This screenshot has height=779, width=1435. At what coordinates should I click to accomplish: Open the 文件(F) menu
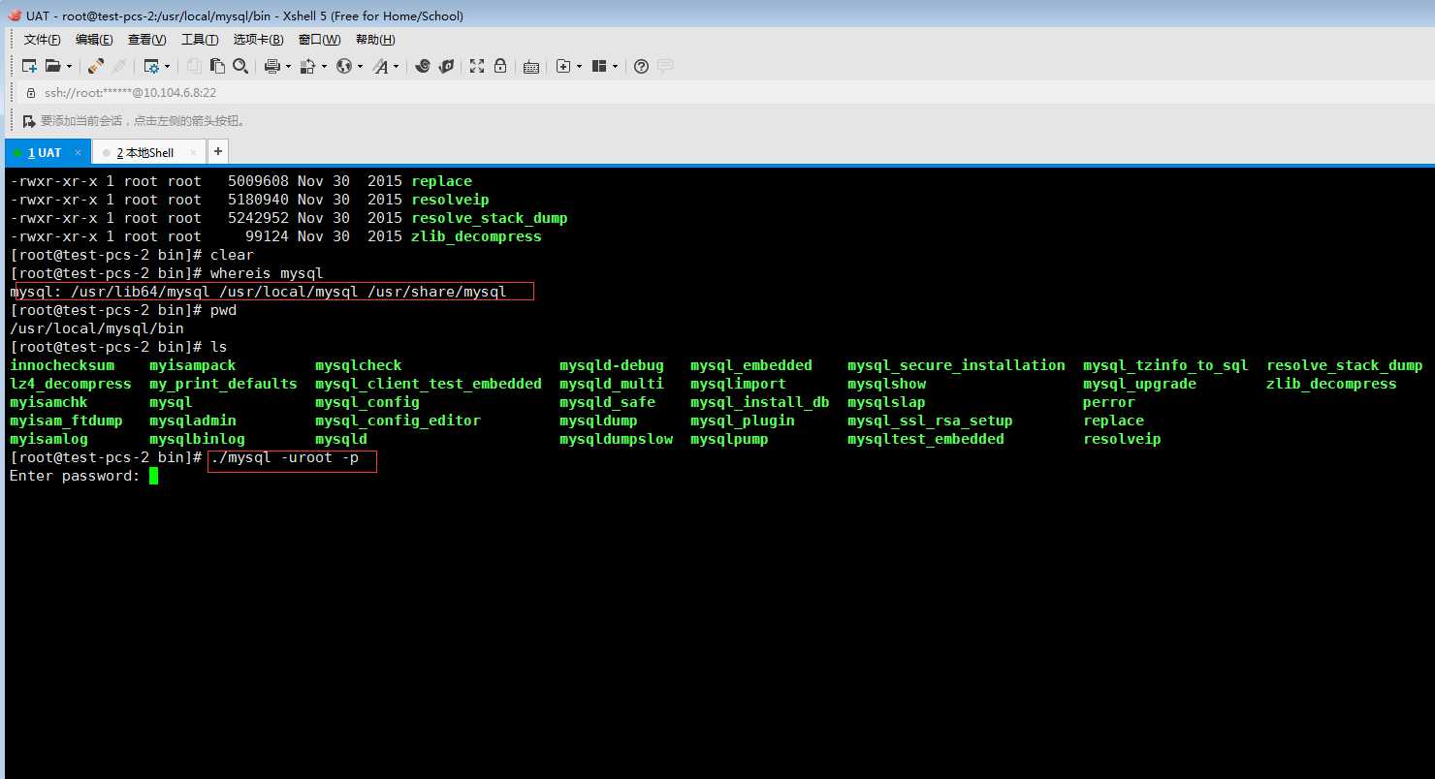(x=42, y=40)
